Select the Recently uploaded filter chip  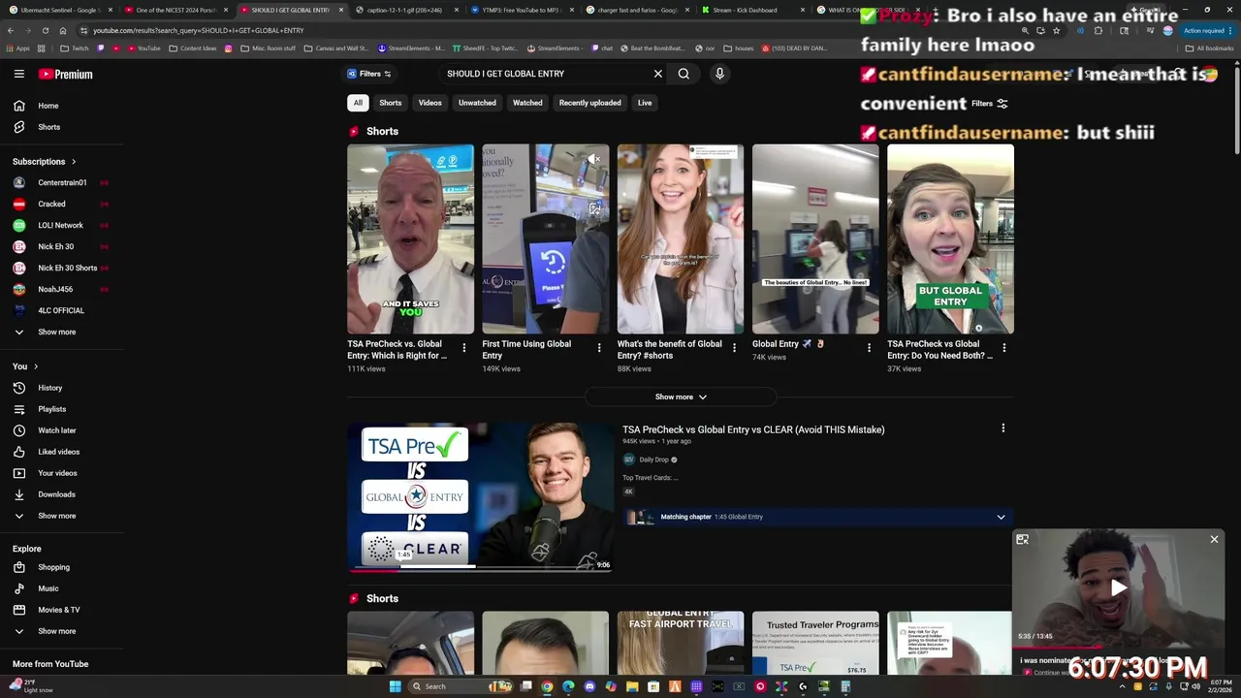pos(589,103)
